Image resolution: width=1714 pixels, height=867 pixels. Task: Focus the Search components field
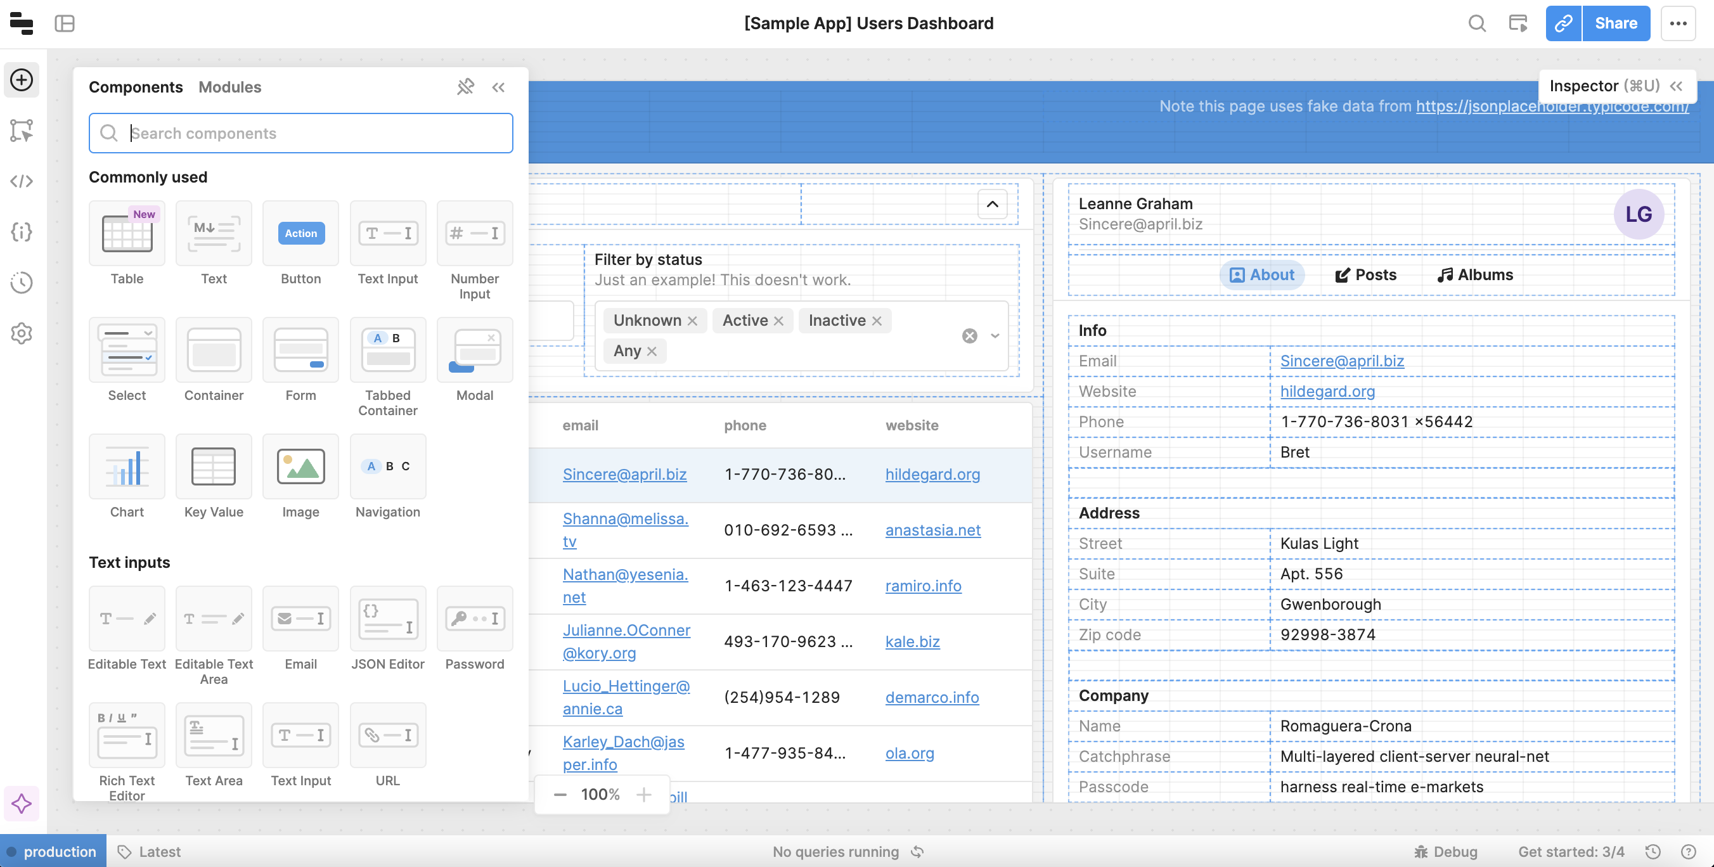click(300, 133)
